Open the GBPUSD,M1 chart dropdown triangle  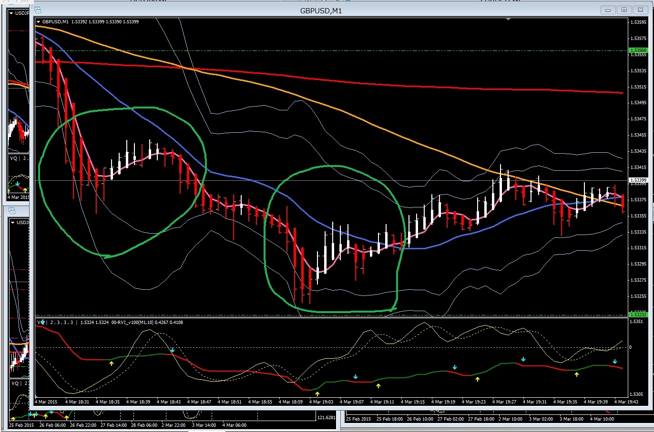tap(39, 22)
